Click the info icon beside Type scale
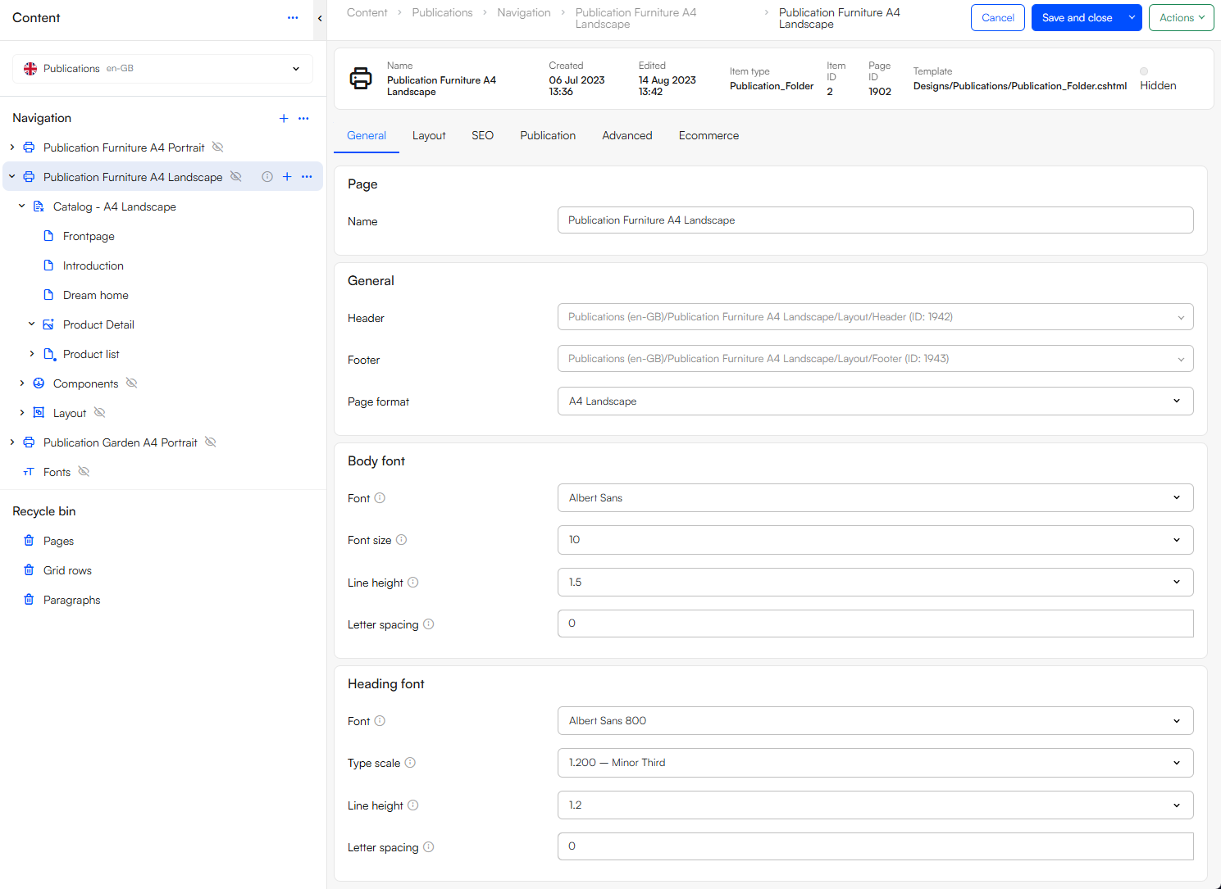Viewport: 1221px width, 889px height. coord(410,763)
